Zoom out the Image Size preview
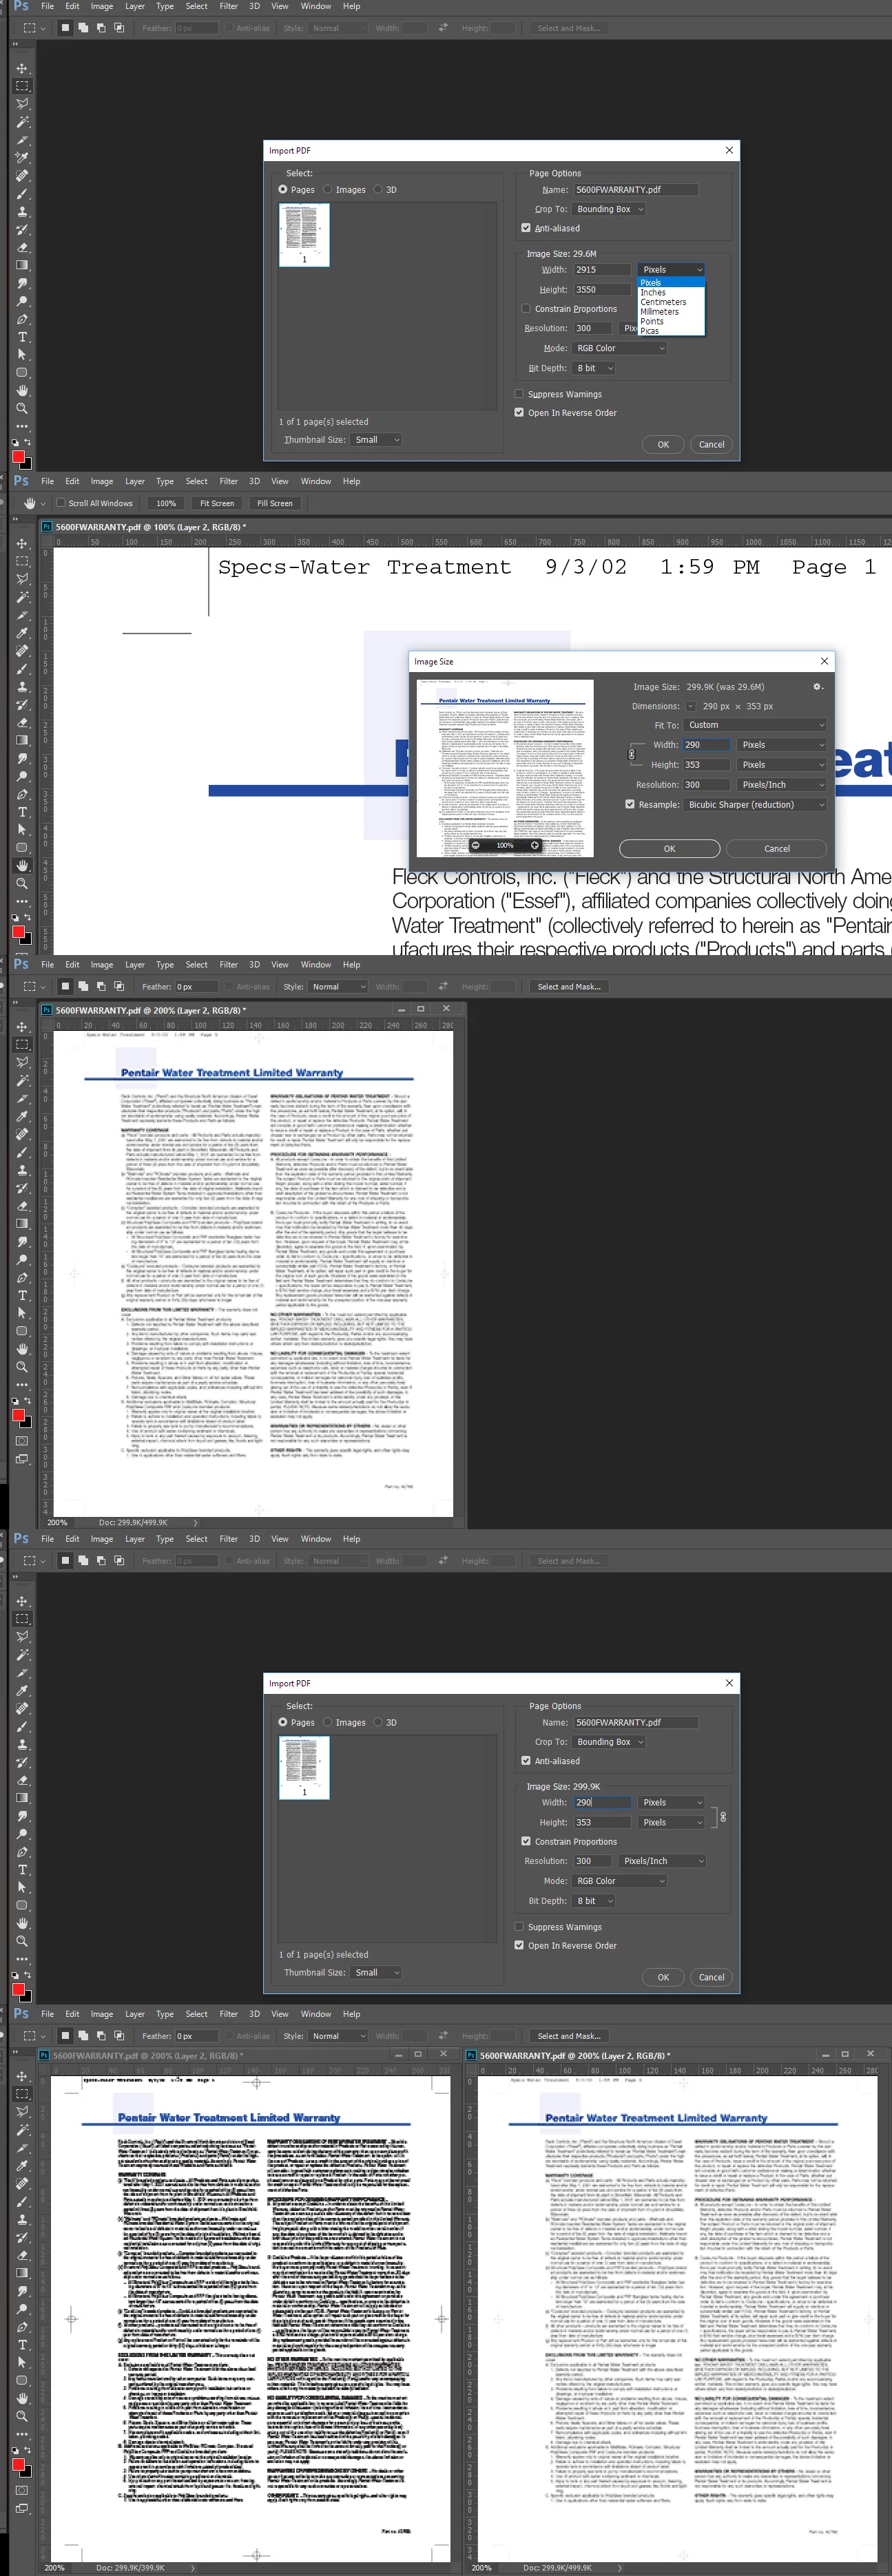The height and width of the screenshot is (2576, 892). coord(476,845)
